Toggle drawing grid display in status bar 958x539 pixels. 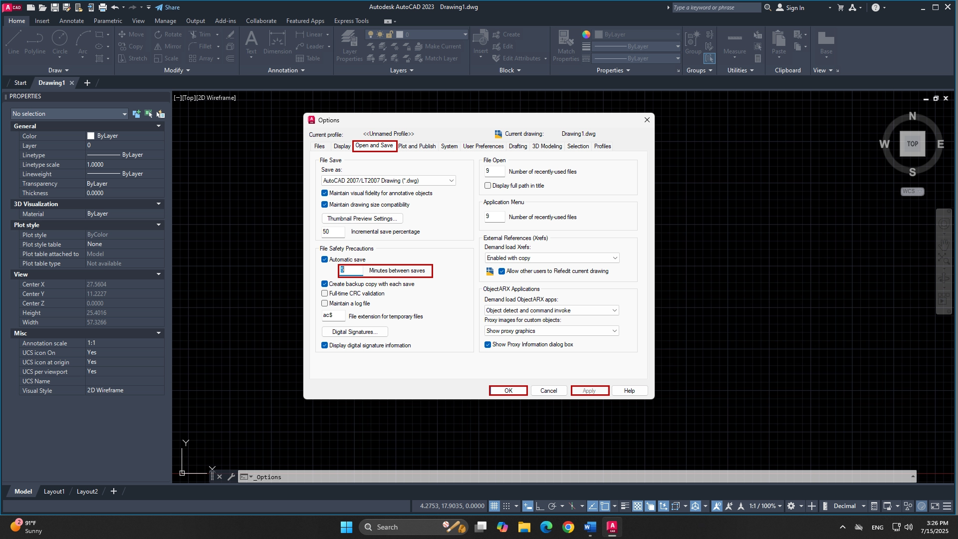[494, 506]
